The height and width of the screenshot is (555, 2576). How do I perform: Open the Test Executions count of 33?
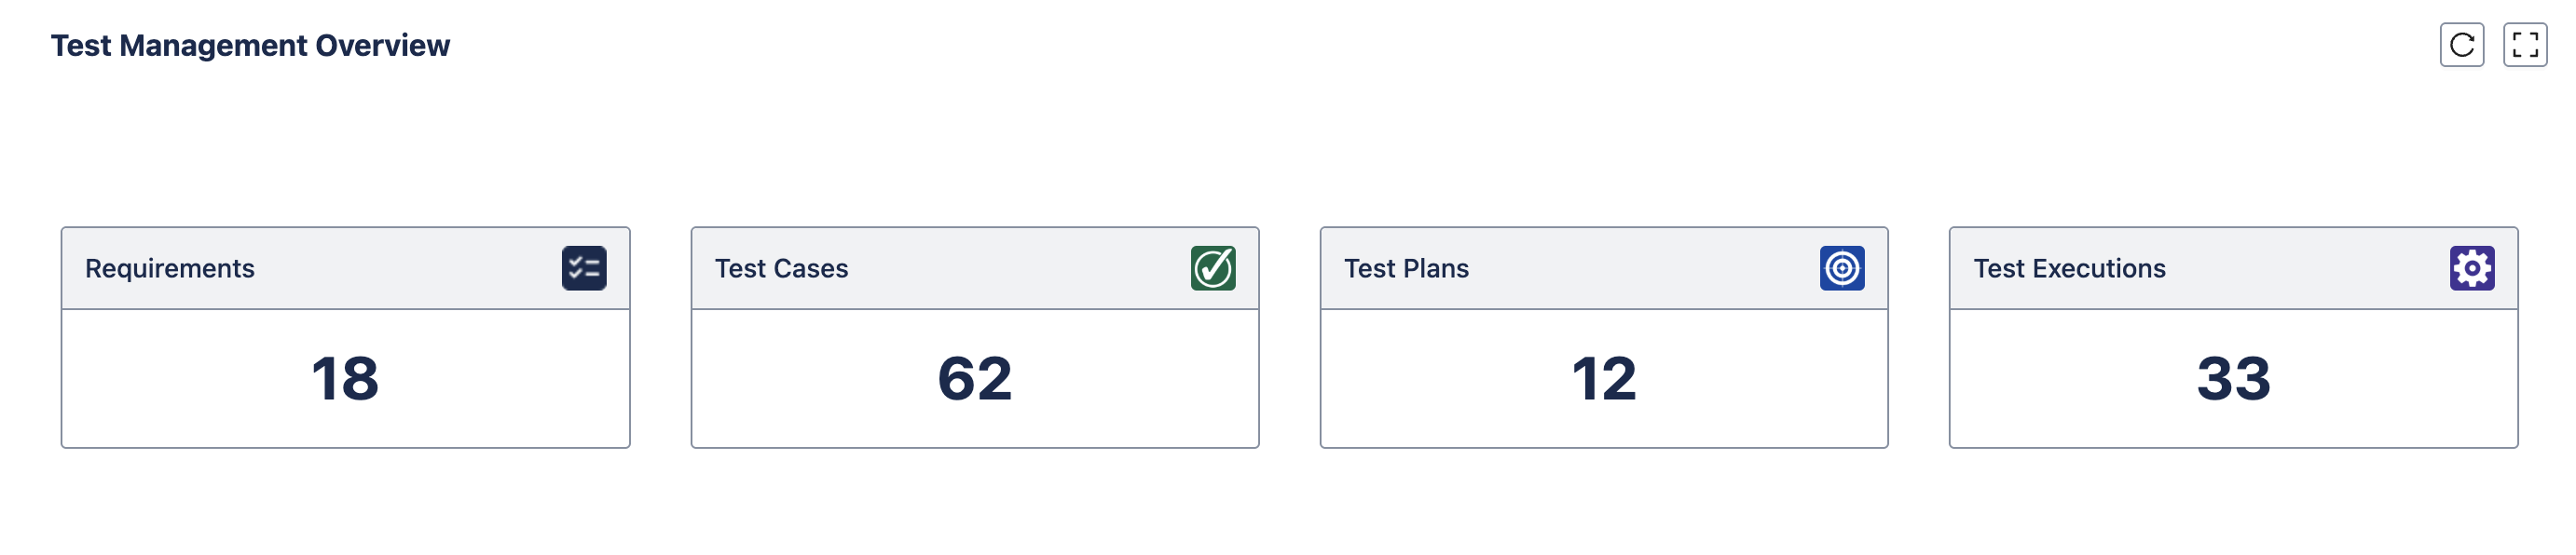coord(2232,379)
